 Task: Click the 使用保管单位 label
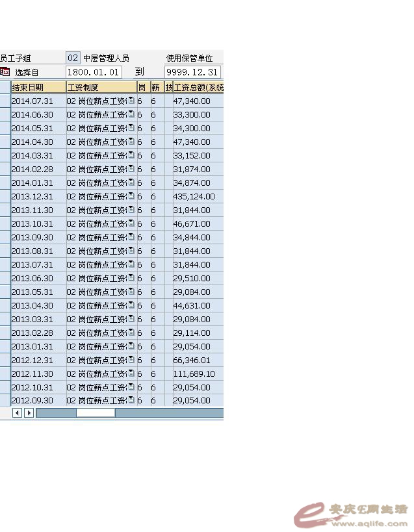click(190, 58)
